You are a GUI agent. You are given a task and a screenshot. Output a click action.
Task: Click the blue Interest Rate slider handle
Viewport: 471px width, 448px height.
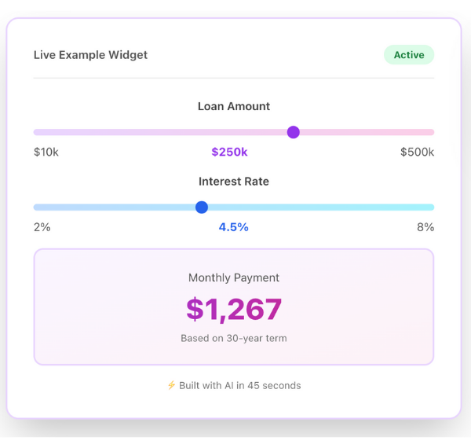pos(202,207)
